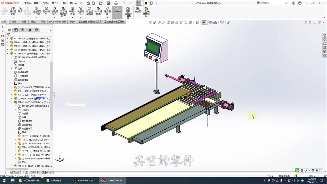
Task: Open the 编辑(E) menu
Action: [x=37, y=3]
